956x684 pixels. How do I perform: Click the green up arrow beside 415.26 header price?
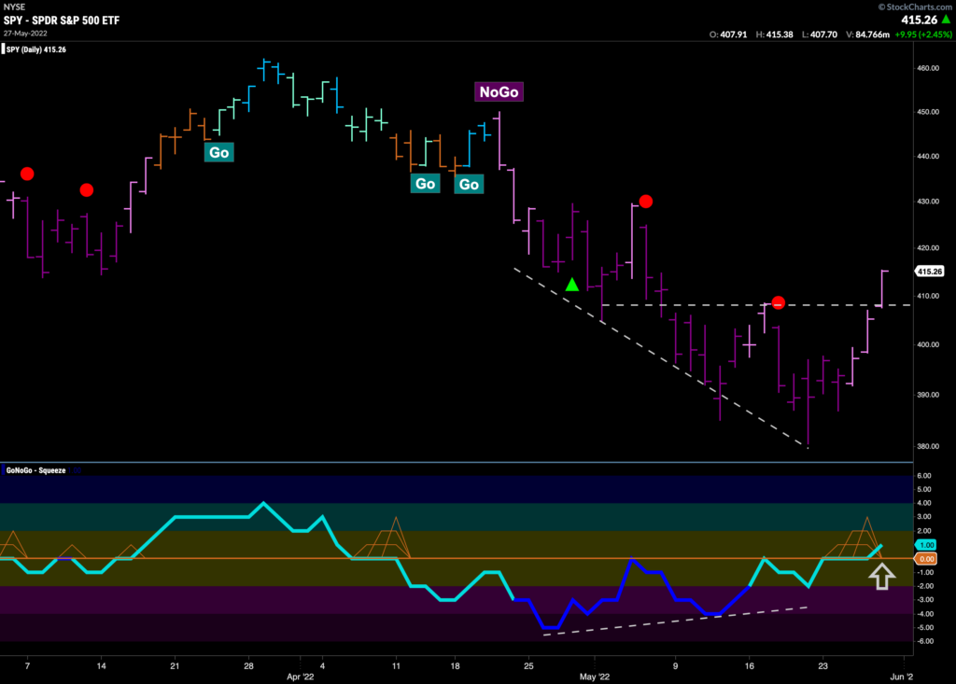click(x=946, y=20)
